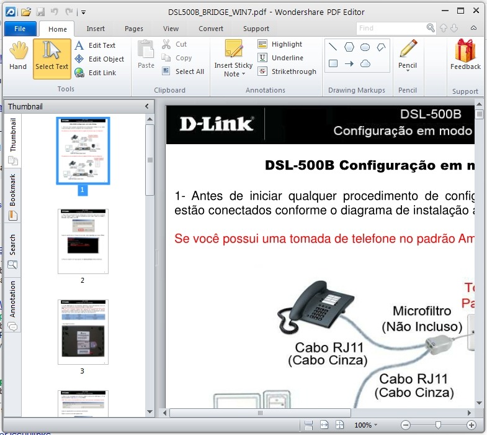Cut the selected content

pyautogui.click(x=174, y=44)
